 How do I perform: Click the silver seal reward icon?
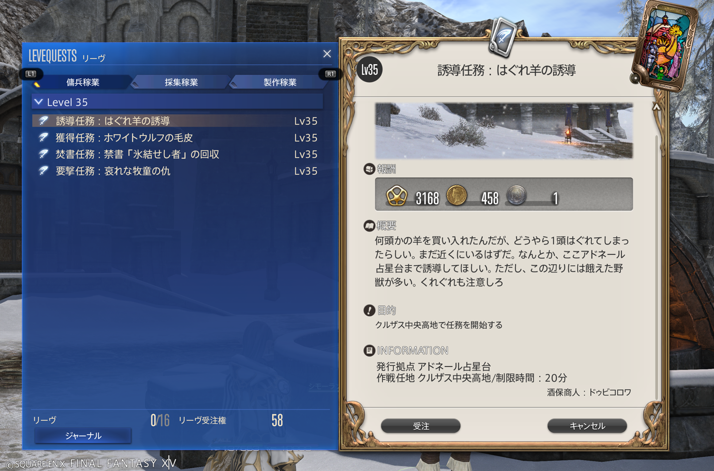[516, 195]
